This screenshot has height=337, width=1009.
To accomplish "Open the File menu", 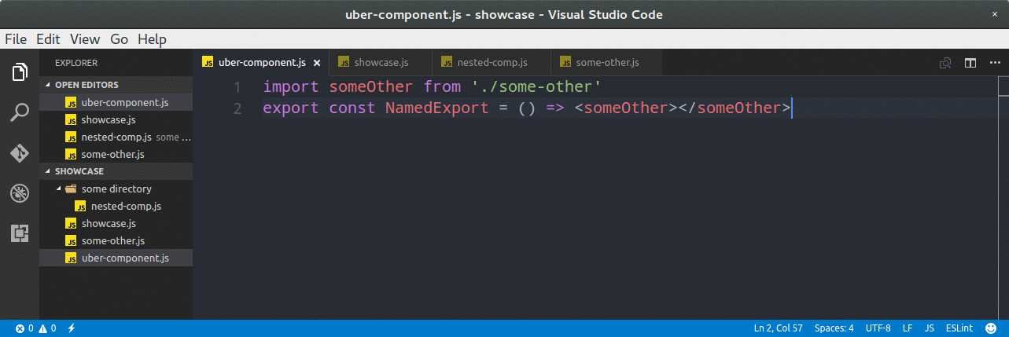I will [16, 39].
